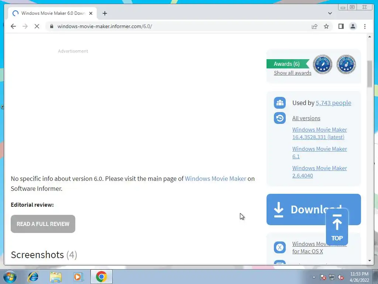This screenshot has height=284, width=378.
Task: Open Windows Movie Maker 16.4.3528.331 (latest)
Action: click(320, 133)
